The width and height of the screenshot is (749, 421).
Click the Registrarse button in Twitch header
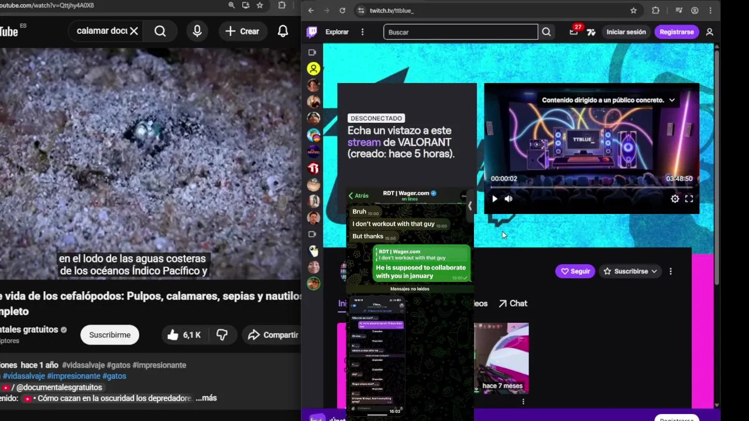point(676,32)
